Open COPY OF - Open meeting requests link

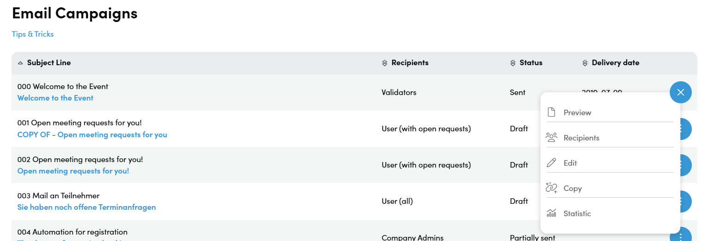[x=92, y=135]
